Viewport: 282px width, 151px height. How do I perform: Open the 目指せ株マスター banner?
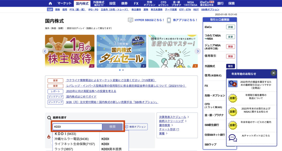[x=173, y=51]
